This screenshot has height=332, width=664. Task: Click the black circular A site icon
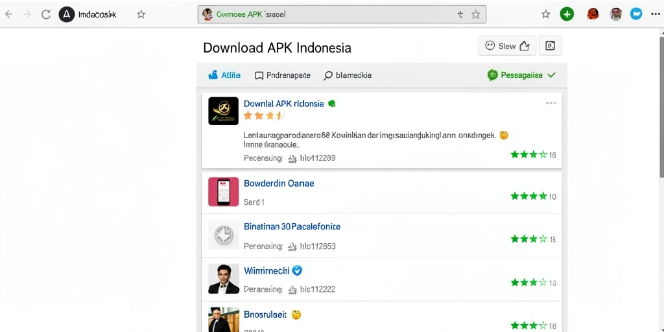pyautogui.click(x=67, y=14)
